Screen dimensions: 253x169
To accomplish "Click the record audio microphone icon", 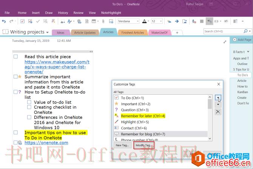I will point(194,21).
